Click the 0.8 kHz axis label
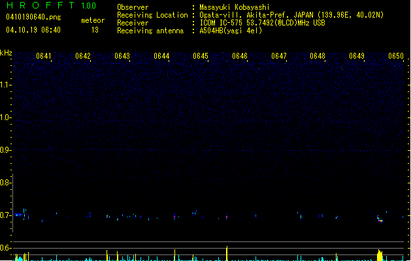The height and width of the screenshot is (261, 411). coord(5,183)
